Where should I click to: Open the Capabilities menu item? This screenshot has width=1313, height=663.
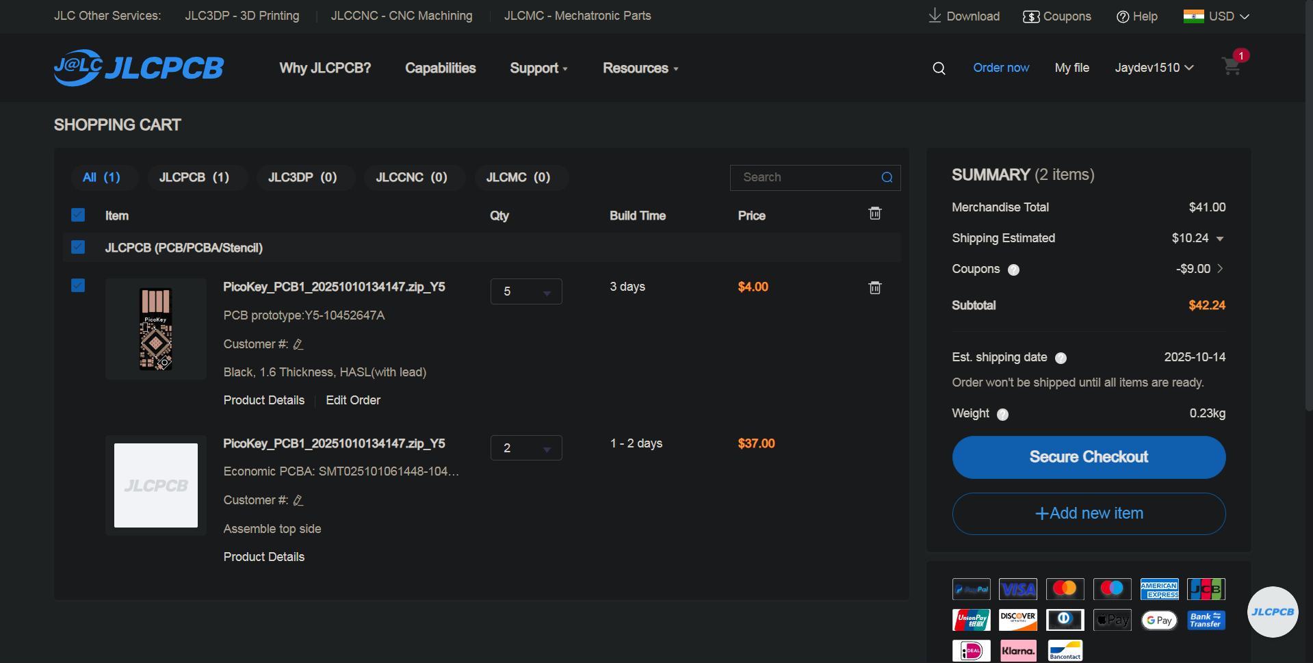pos(440,68)
